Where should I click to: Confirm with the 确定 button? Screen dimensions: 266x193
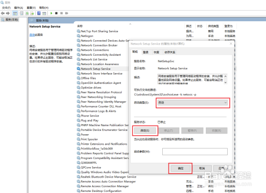180,169
